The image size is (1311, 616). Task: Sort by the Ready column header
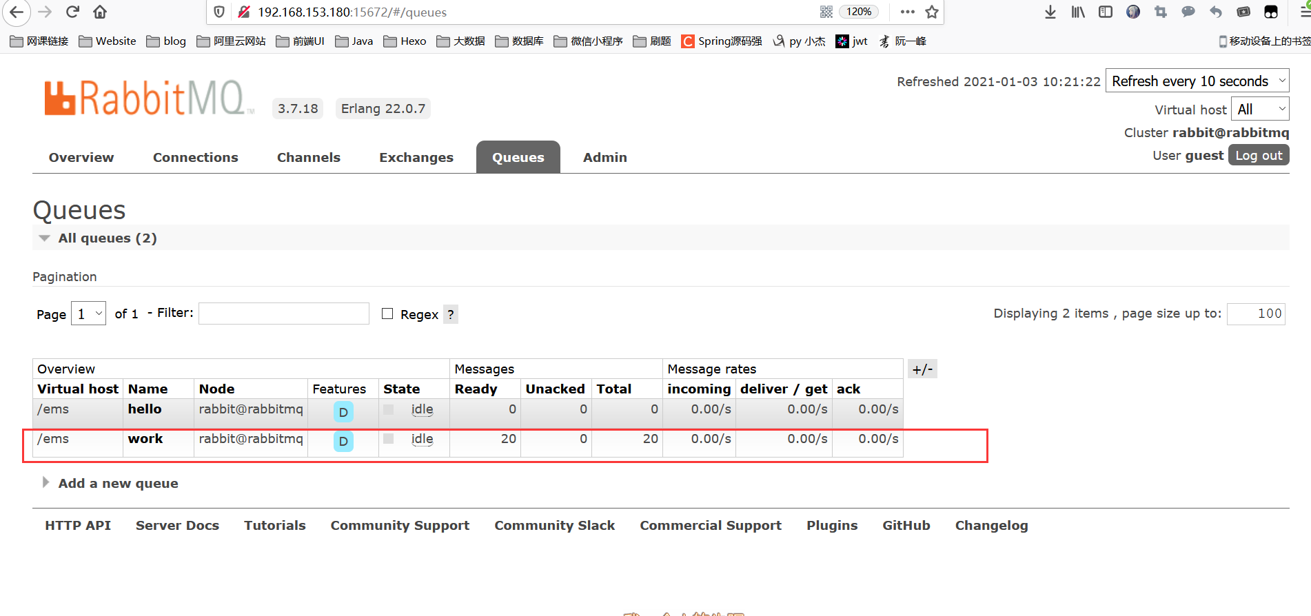[x=476, y=389]
